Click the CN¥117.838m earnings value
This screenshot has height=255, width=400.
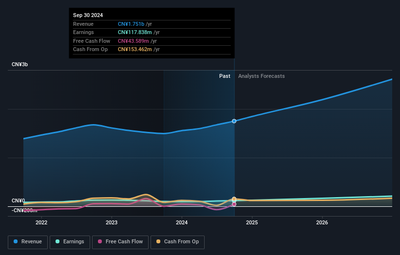134,32
